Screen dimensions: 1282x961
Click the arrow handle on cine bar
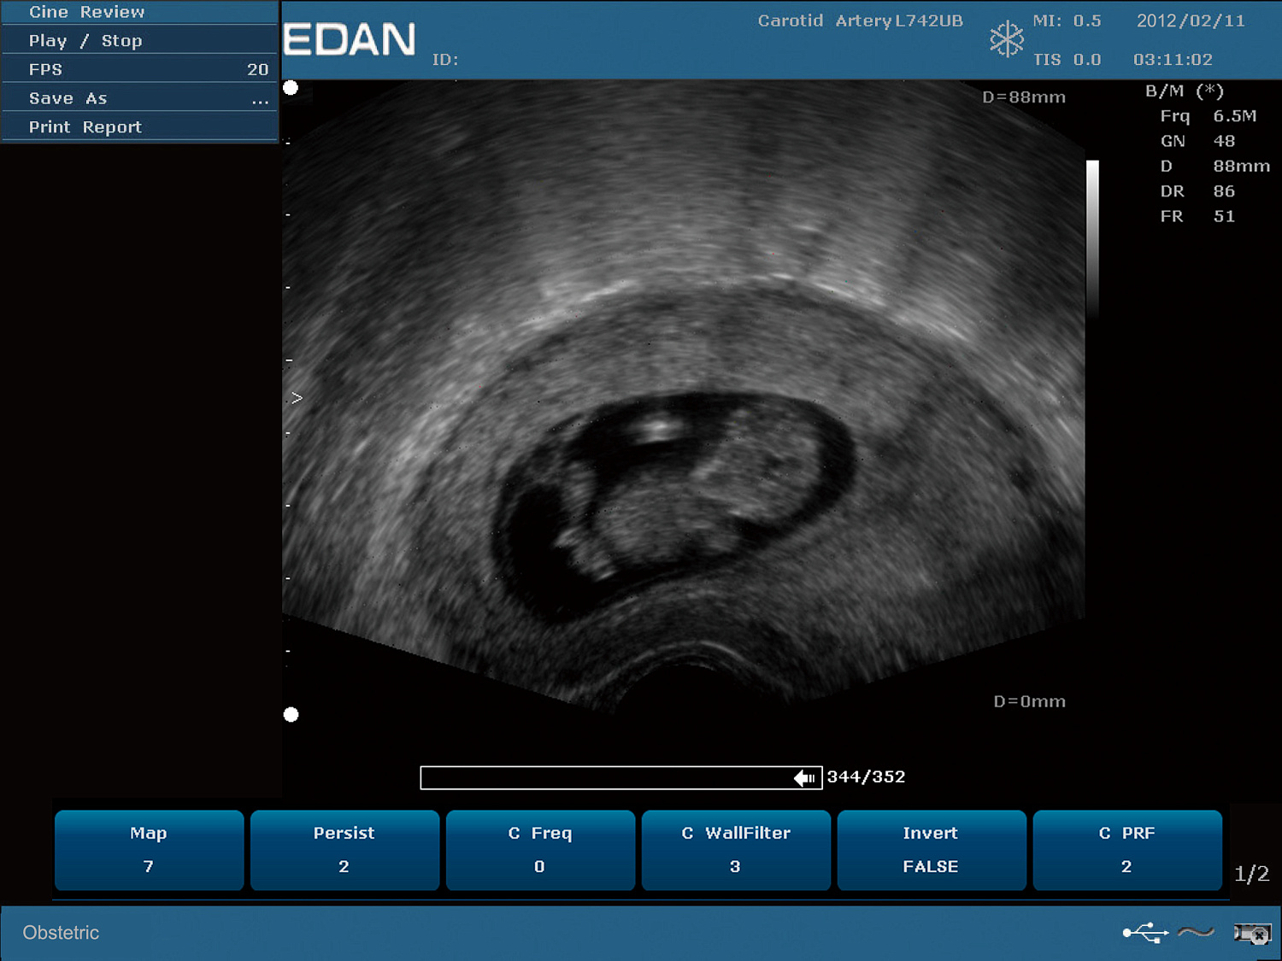point(804,777)
